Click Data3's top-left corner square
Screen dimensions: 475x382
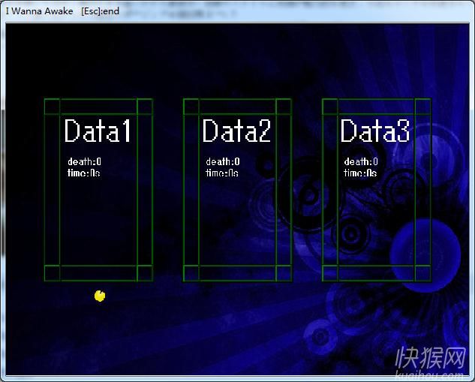tap(330, 107)
